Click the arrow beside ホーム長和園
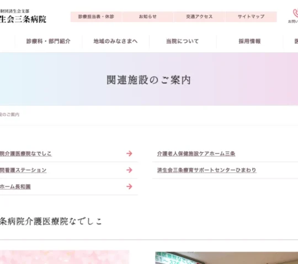 [x=129, y=186]
